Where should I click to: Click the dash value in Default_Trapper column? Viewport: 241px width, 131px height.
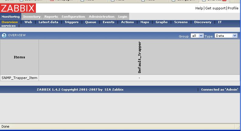point(139,78)
